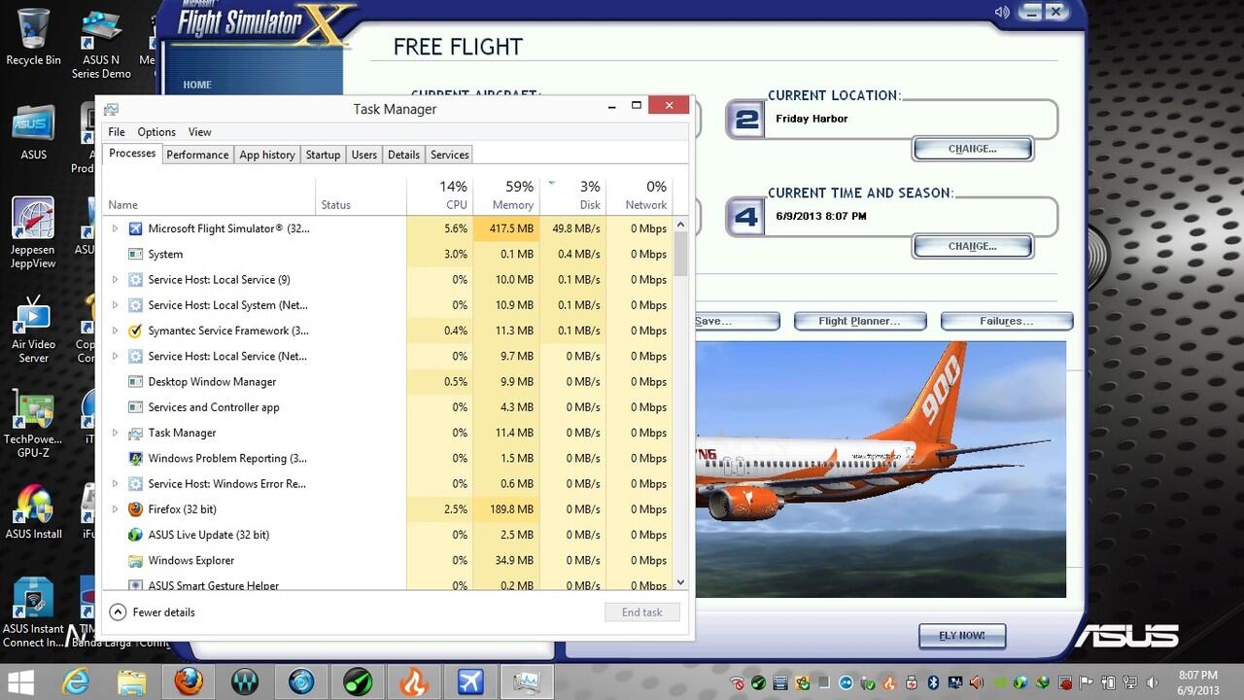The image size is (1244, 700).
Task: Open the TechPowerUp GPU-Z desktop icon
Action: pos(33,421)
